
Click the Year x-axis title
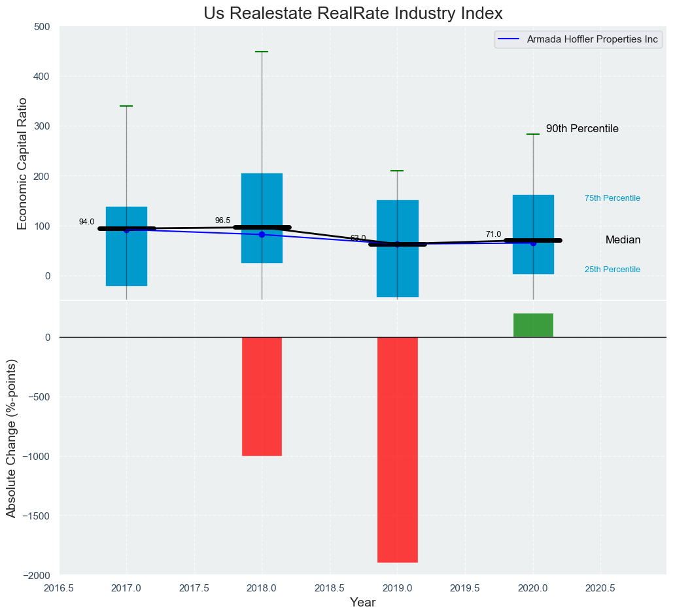pyautogui.click(x=362, y=603)
